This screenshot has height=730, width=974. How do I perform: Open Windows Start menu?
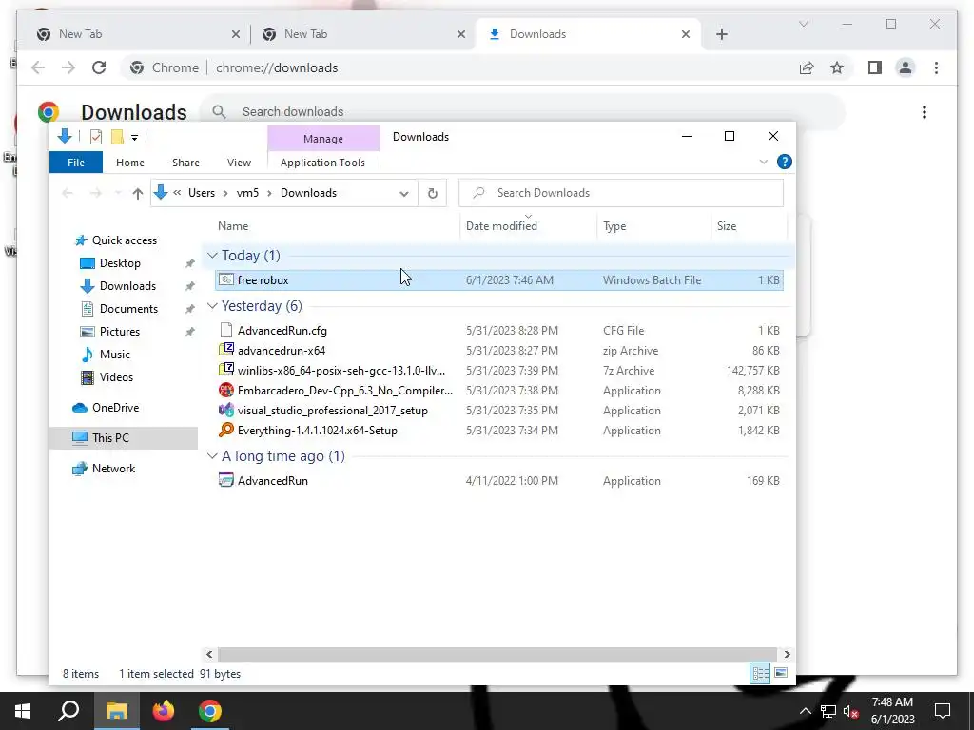pos(23,711)
